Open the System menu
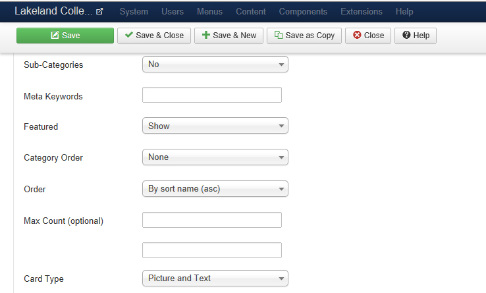 pos(134,12)
